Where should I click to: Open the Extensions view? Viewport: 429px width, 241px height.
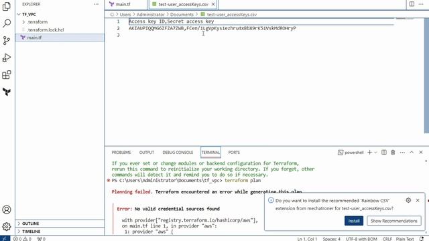point(7,75)
